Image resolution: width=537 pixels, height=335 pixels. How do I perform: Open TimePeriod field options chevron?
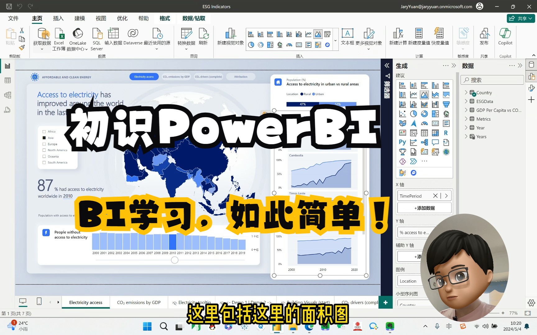pos(446,196)
